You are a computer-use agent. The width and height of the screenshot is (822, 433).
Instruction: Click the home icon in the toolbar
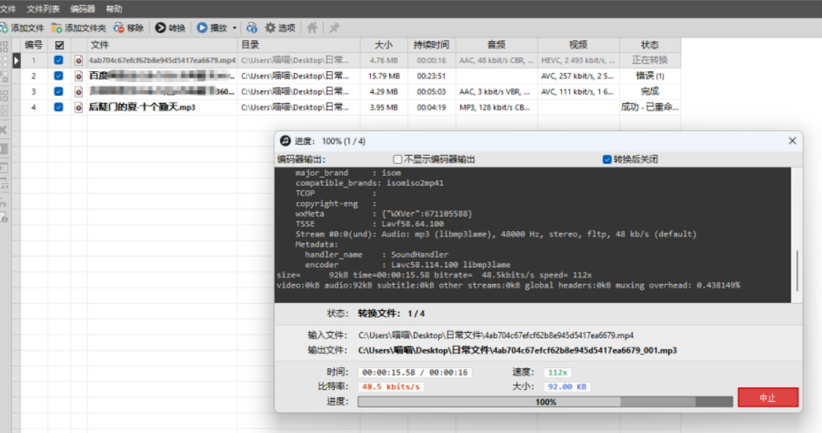[x=312, y=28]
